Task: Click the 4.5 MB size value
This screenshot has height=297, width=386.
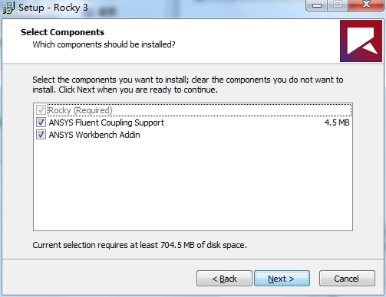Action: (337, 122)
